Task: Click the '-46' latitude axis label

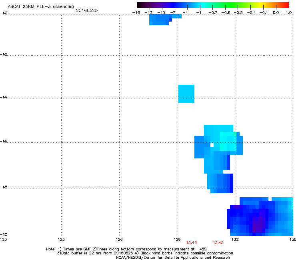Action: 4,142
